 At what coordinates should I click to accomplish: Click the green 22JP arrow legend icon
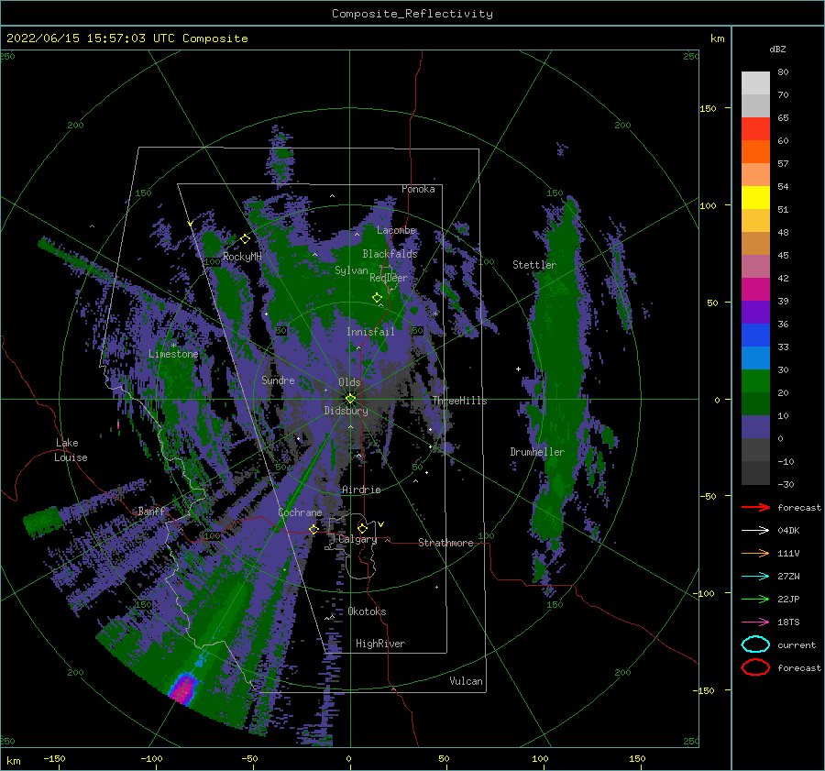coord(755,599)
